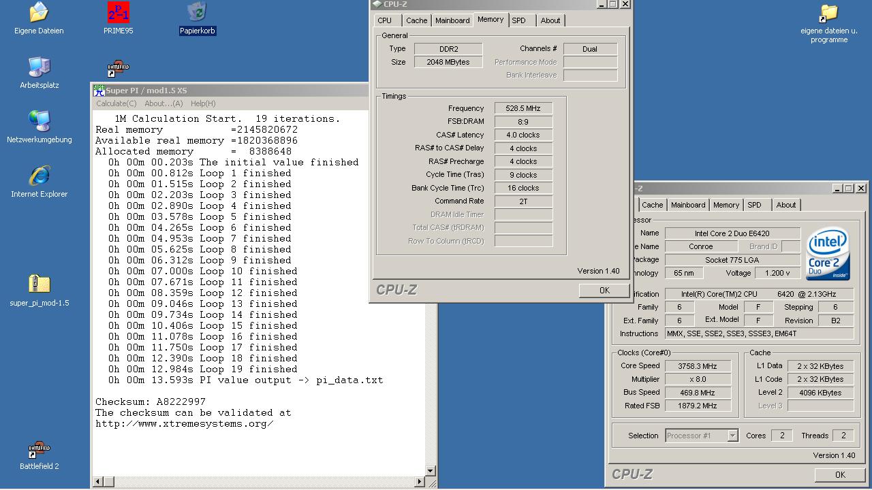Click the Super PI title bar icon

coord(99,91)
